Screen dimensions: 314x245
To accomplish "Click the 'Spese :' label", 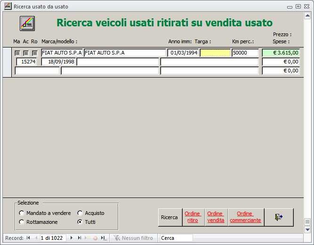I will [281, 41].
